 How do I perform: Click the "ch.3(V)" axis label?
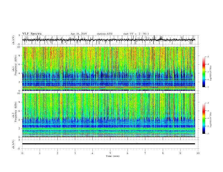tap(14, 144)
